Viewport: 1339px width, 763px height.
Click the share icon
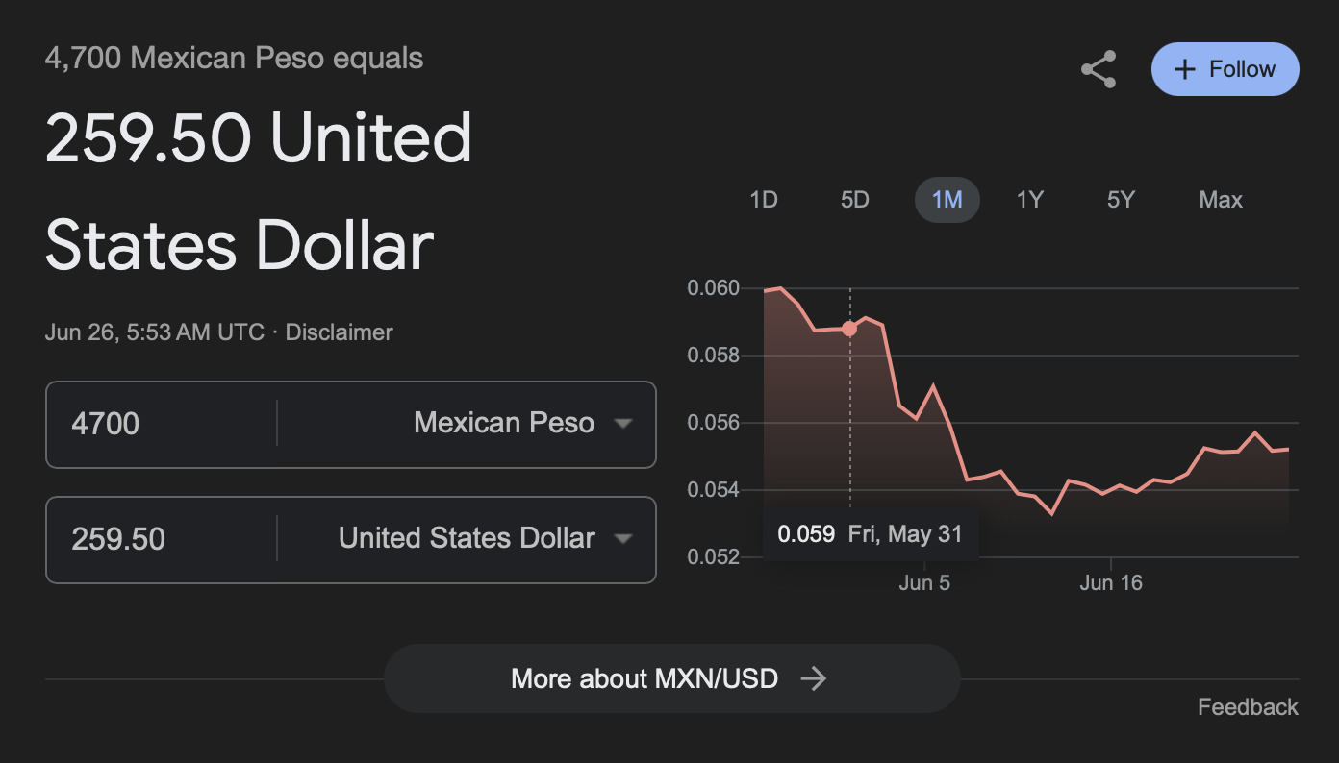(1099, 70)
